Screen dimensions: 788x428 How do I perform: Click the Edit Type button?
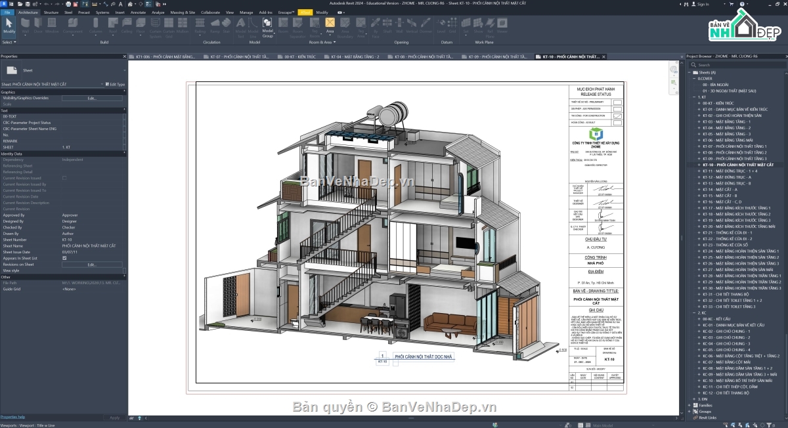[x=115, y=84]
